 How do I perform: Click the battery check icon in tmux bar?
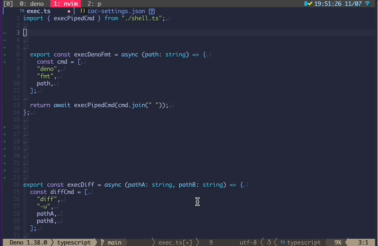[x=308, y=3]
